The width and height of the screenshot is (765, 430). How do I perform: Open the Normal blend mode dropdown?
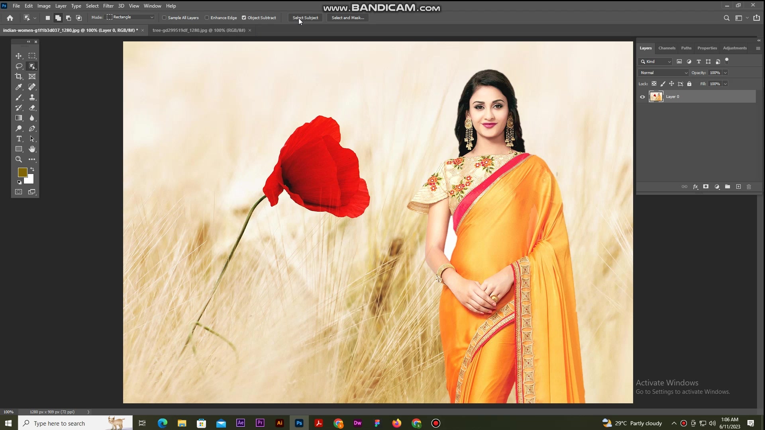663,73
